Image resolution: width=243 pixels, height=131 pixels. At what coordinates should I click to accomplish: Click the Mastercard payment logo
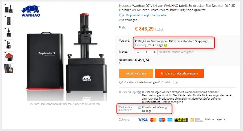153,120
